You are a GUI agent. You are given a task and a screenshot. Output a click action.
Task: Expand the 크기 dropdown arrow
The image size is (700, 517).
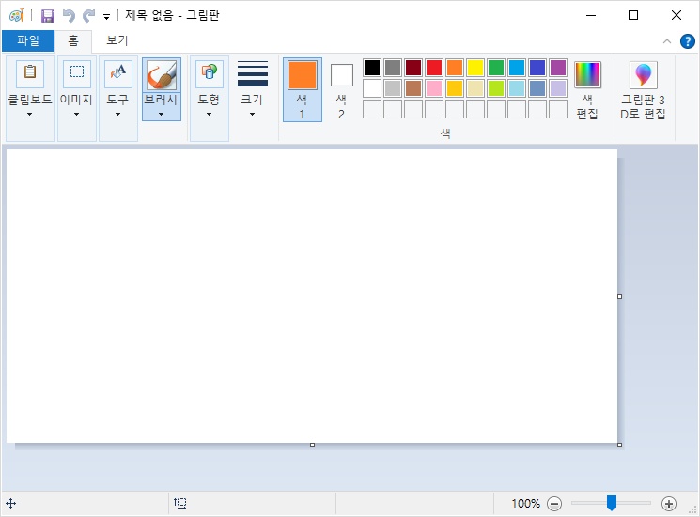pos(252,115)
